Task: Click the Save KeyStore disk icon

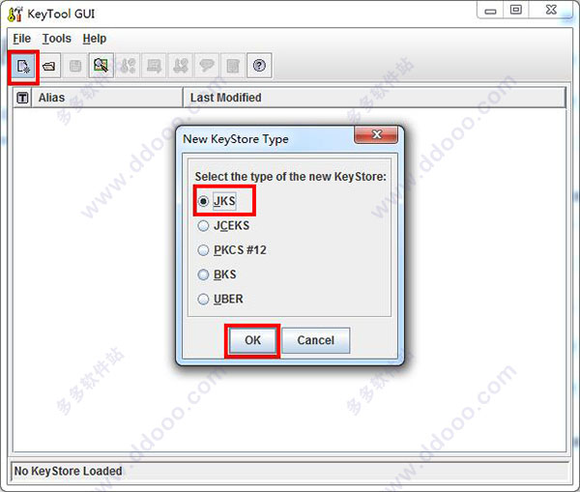Action: pos(75,66)
